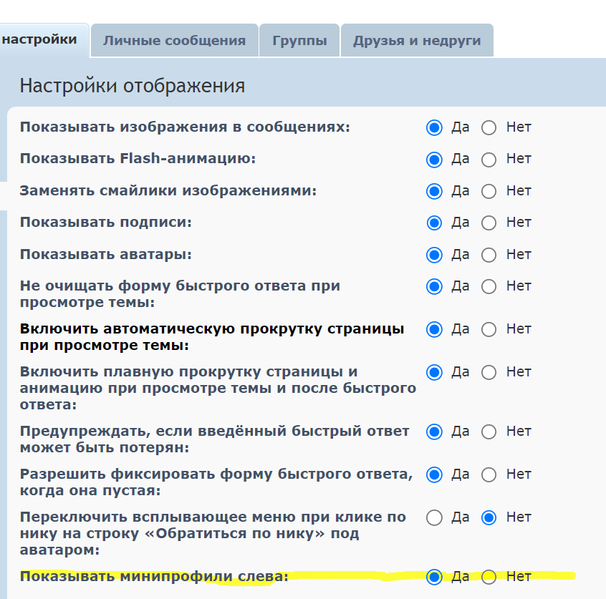Open the настройки tab
Screen dimensions: 606x599
click(x=44, y=40)
